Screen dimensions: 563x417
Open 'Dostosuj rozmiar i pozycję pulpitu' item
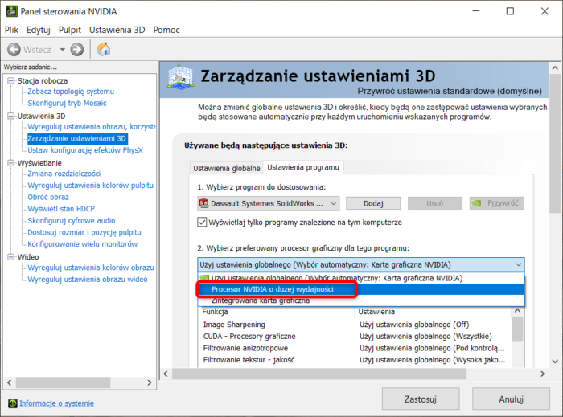tap(84, 232)
